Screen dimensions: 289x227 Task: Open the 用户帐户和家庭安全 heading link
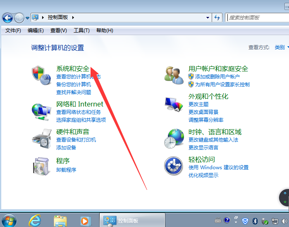tap(218, 69)
